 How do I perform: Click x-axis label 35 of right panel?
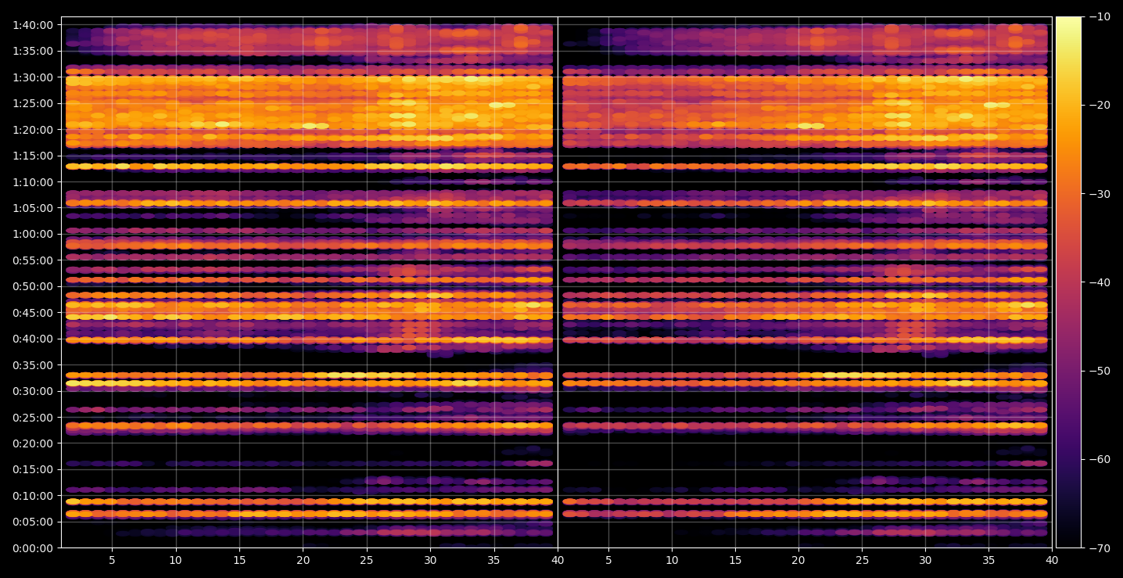988,560
